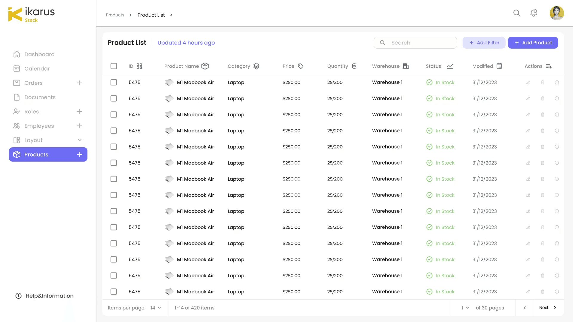Click the header search magnifier icon
Image resolution: width=573 pixels, height=322 pixels.
pyautogui.click(x=517, y=13)
